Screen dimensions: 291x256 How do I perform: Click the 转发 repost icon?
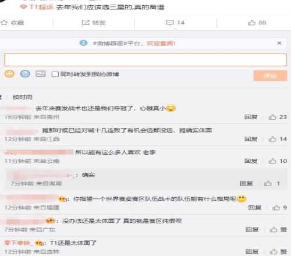point(86,23)
